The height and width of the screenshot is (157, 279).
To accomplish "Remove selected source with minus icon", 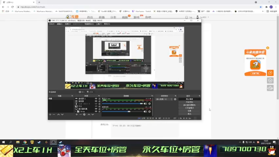I will pos(81,114).
